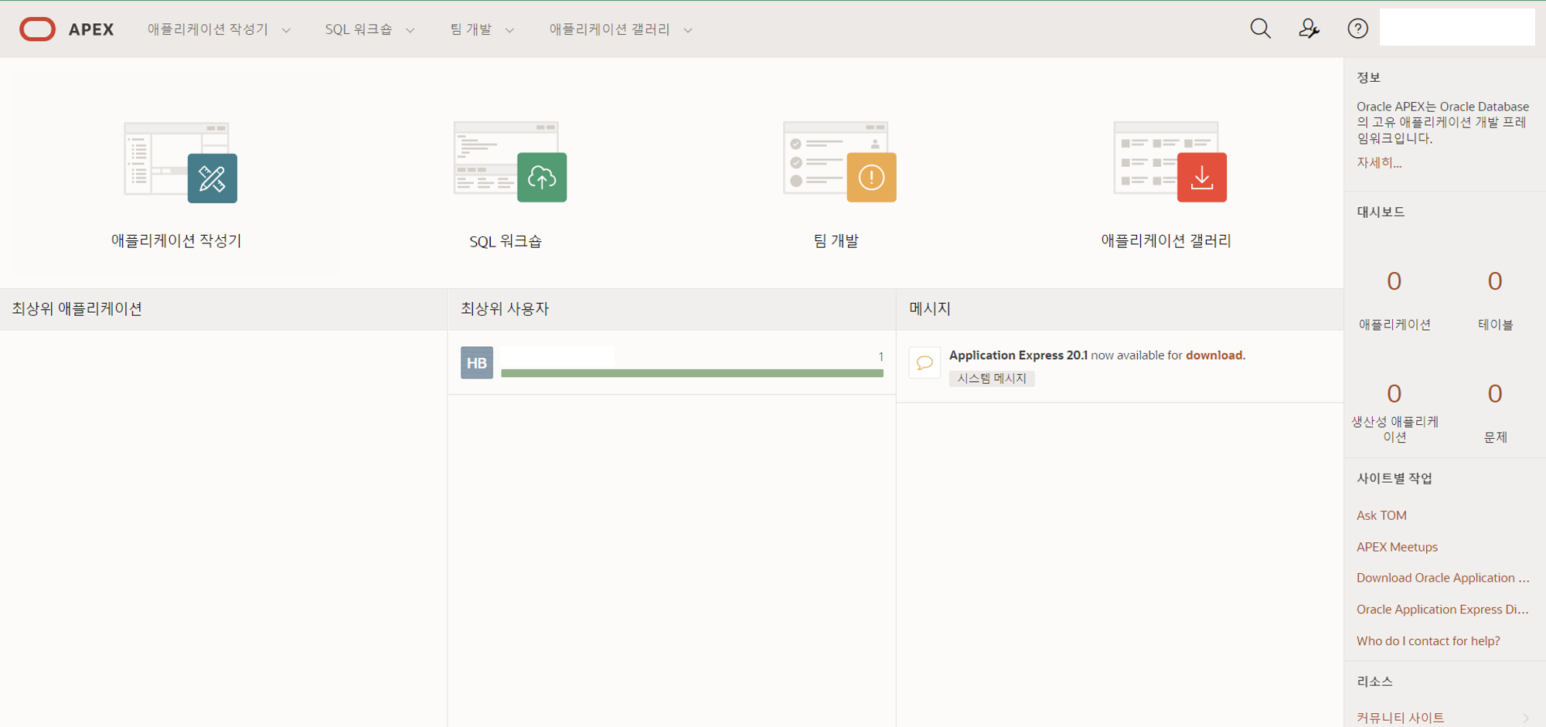Click the download link in message
The width and height of the screenshot is (1546, 727).
(x=1214, y=355)
